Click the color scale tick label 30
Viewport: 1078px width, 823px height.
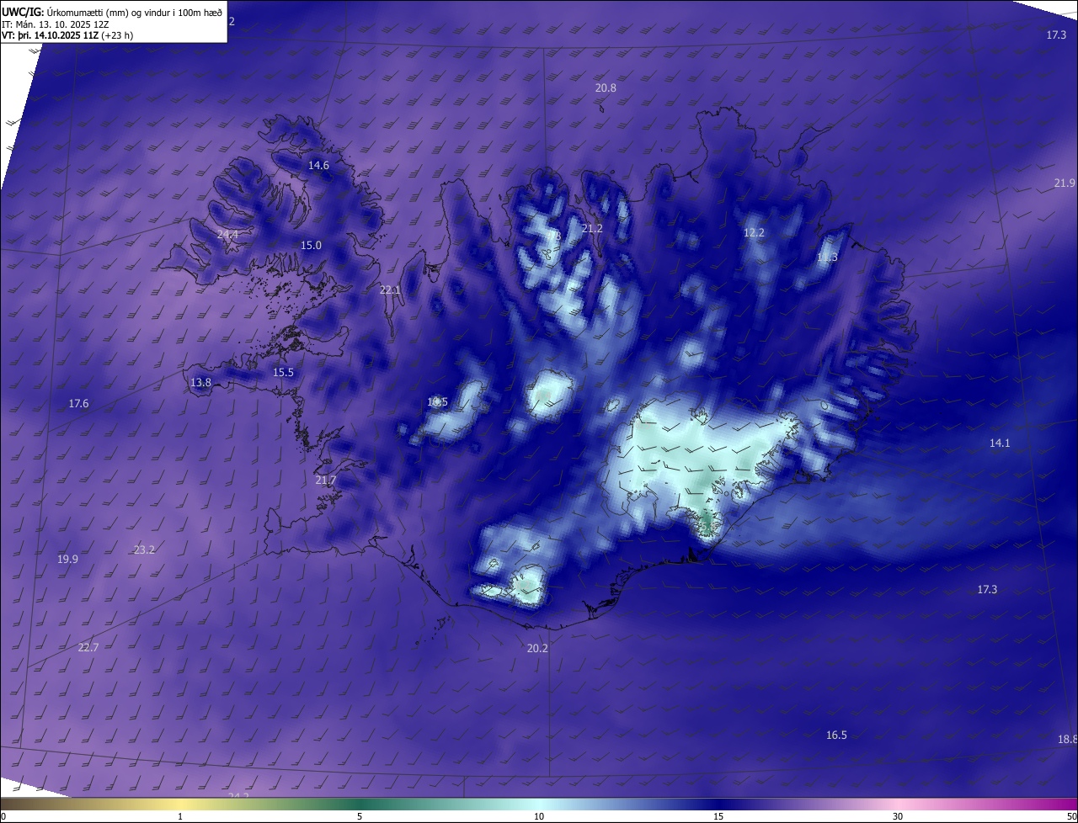click(x=898, y=816)
